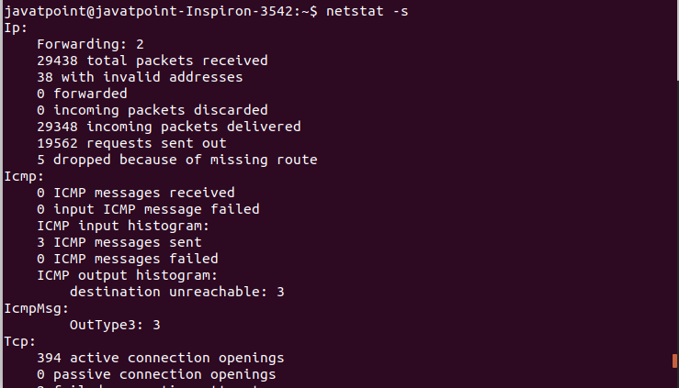Screen dimensions: 679x388
Task: Click the Ip: section header
Action: point(17,27)
